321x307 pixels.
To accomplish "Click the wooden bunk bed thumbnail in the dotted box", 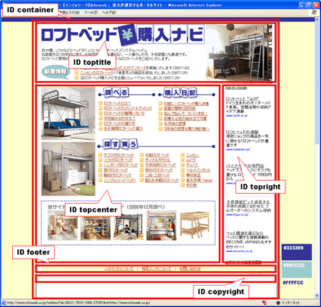I will pos(195,225).
